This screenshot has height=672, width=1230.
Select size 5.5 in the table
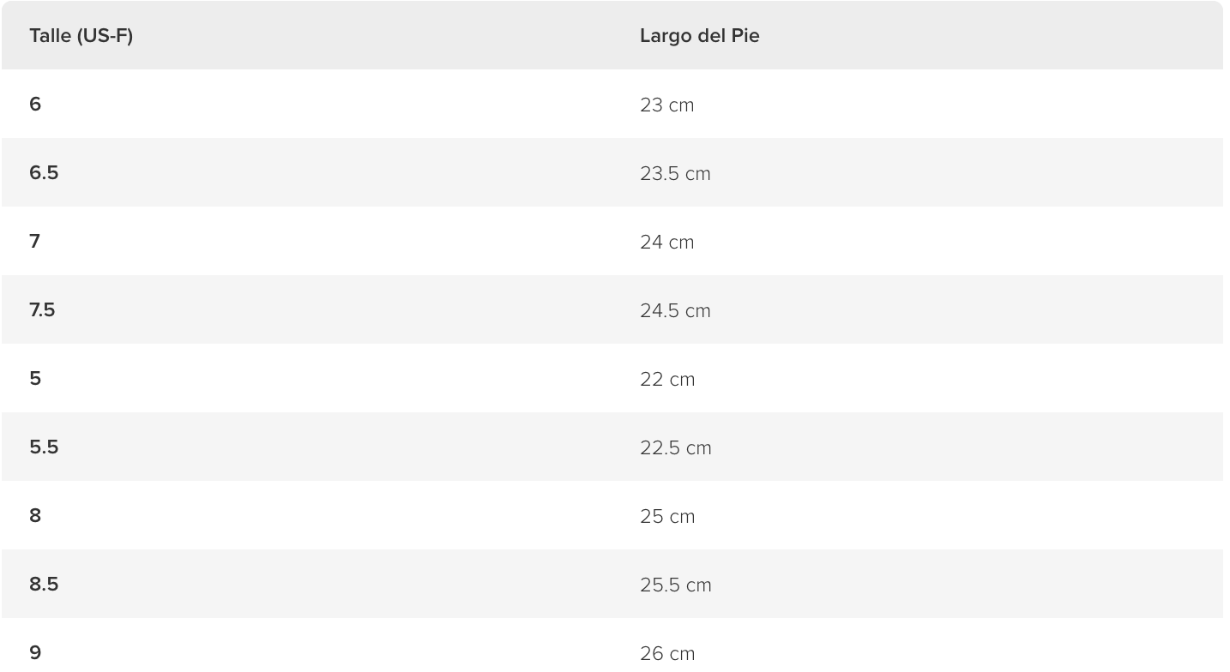[44, 447]
